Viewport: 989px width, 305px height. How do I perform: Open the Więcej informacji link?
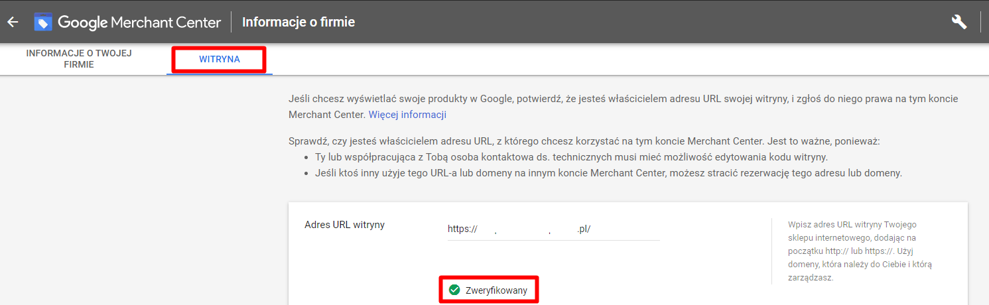pos(407,114)
